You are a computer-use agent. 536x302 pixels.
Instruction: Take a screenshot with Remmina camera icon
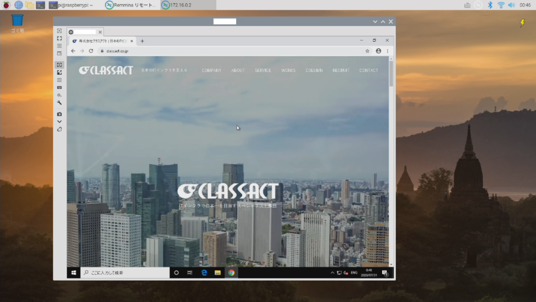coord(60,114)
